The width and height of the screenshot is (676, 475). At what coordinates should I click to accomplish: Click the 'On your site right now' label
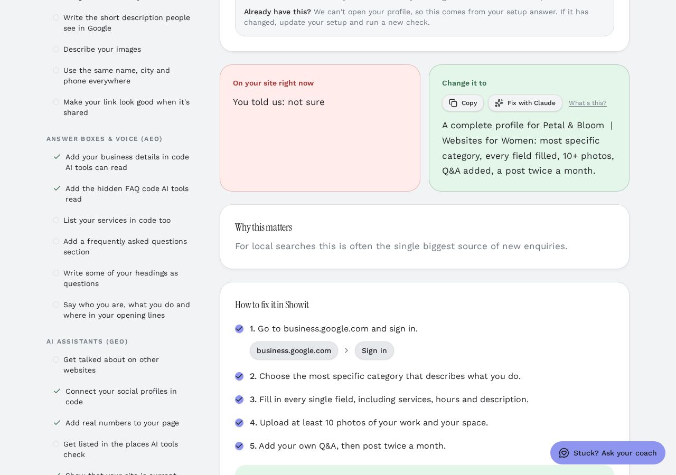click(273, 83)
